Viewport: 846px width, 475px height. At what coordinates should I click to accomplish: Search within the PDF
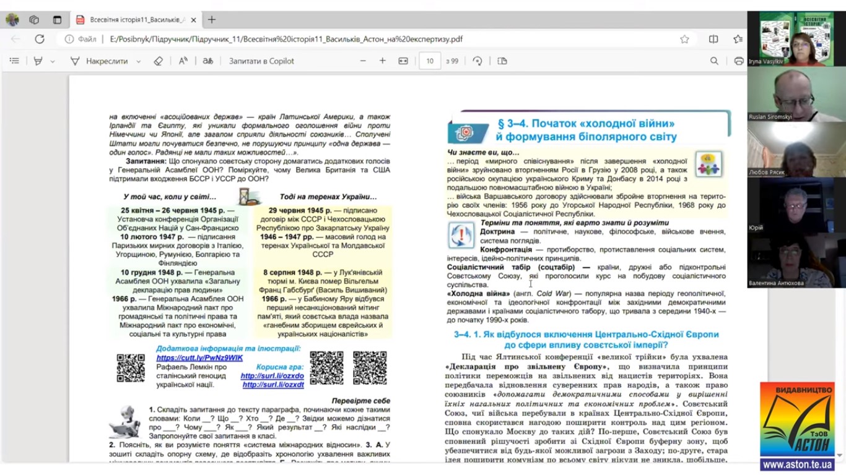point(714,61)
